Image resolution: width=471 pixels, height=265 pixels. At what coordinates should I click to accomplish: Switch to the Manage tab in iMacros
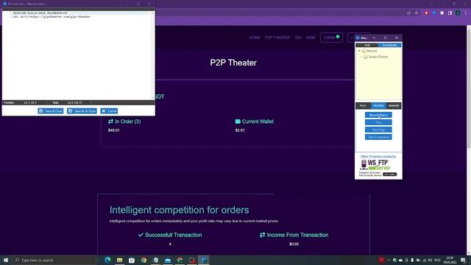pyautogui.click(x=394, y=106)
